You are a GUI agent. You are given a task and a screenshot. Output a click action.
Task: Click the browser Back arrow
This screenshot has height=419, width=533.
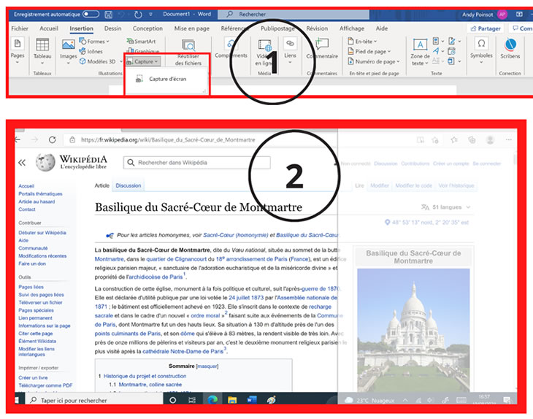point(18,139)
